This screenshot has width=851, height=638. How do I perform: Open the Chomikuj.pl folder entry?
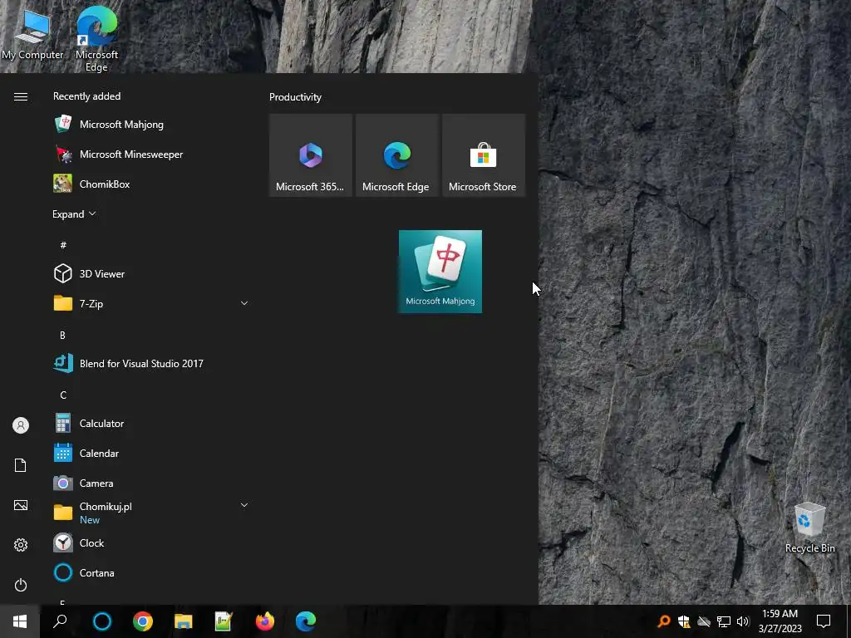pyautogui.click(x=152, y=513)
